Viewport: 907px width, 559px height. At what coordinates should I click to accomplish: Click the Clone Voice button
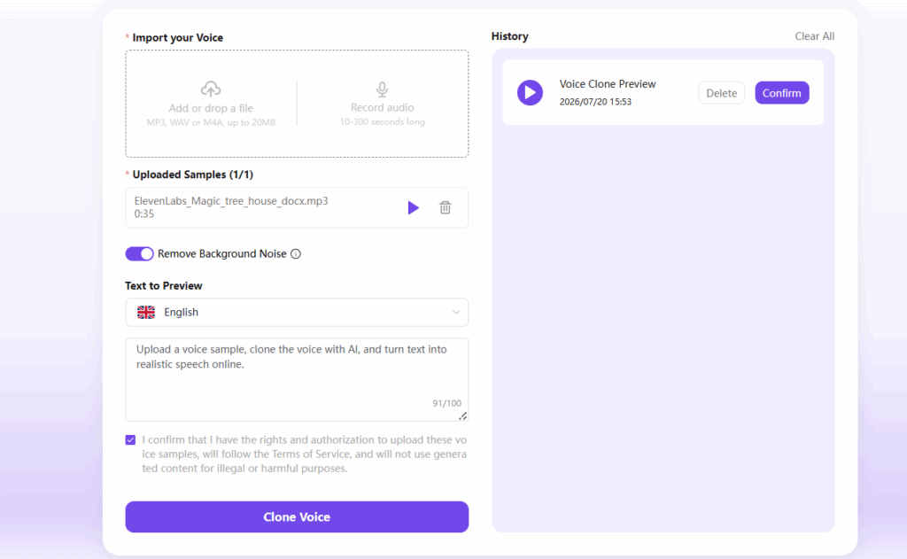click(297, 516)
